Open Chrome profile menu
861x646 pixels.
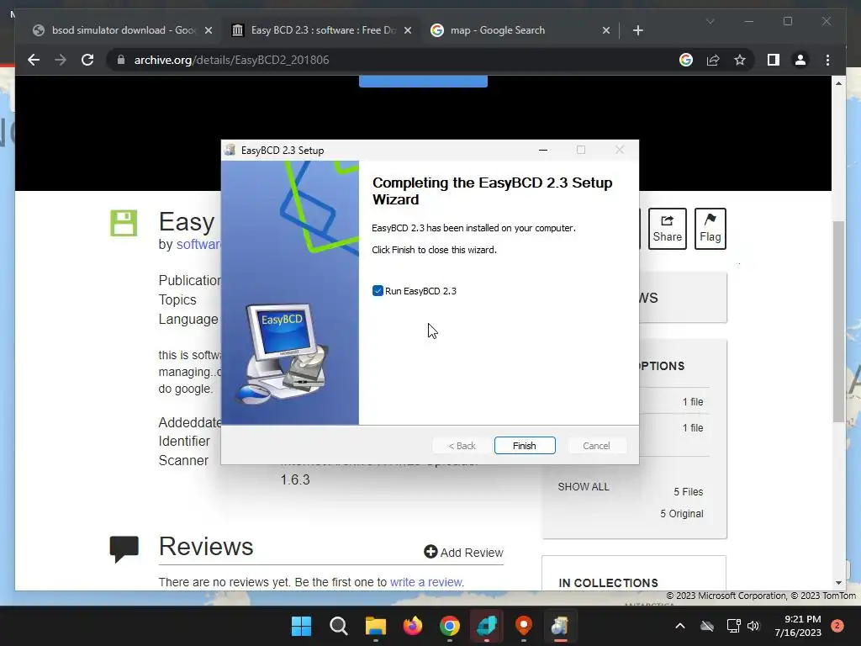[x=800, y=60]
